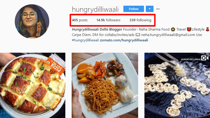The image size is (210, 118).
Task: Click the #hungrydilliwaali hashtag
Action: pos(85,40)
